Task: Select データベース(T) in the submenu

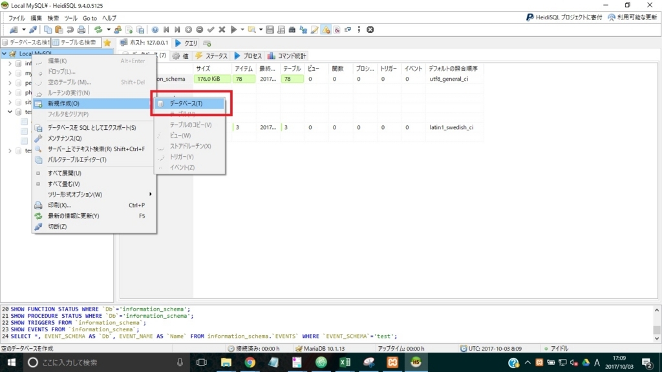Action: (189, 103)
